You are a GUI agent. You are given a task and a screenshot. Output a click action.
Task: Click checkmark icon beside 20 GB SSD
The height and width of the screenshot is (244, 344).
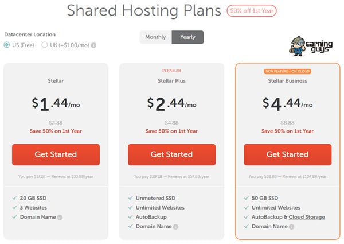15,198
